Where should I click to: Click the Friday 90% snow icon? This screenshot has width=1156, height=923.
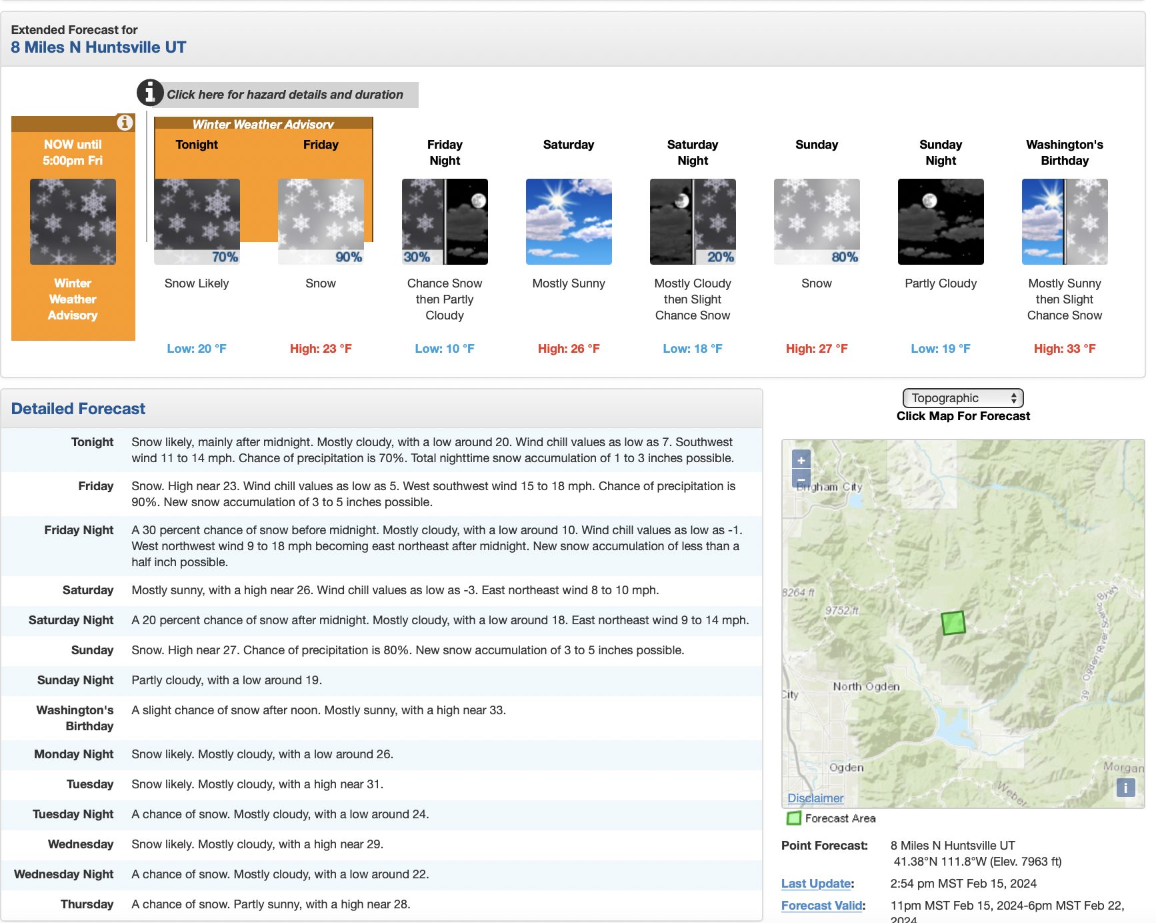tap(321, 221)
